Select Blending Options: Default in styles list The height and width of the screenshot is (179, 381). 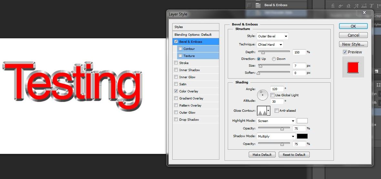[x=193, y=34]
